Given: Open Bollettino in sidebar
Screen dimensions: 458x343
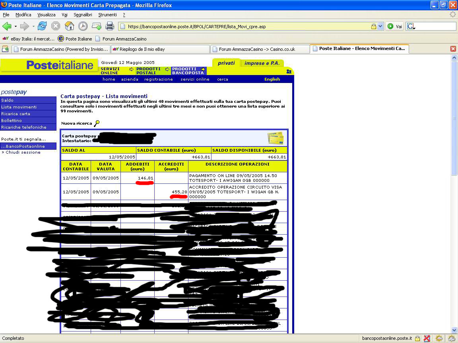Looking at the screenshot, I should click(28, 120).
